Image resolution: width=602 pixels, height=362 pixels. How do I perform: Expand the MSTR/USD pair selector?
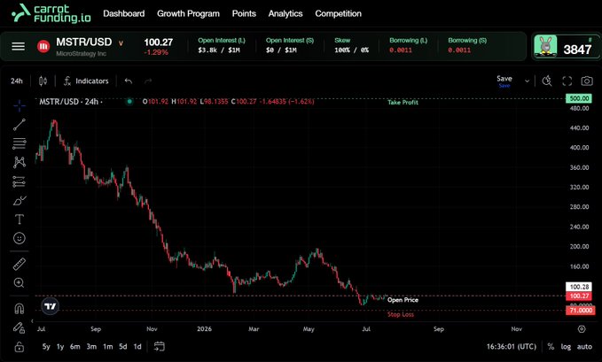121,43
